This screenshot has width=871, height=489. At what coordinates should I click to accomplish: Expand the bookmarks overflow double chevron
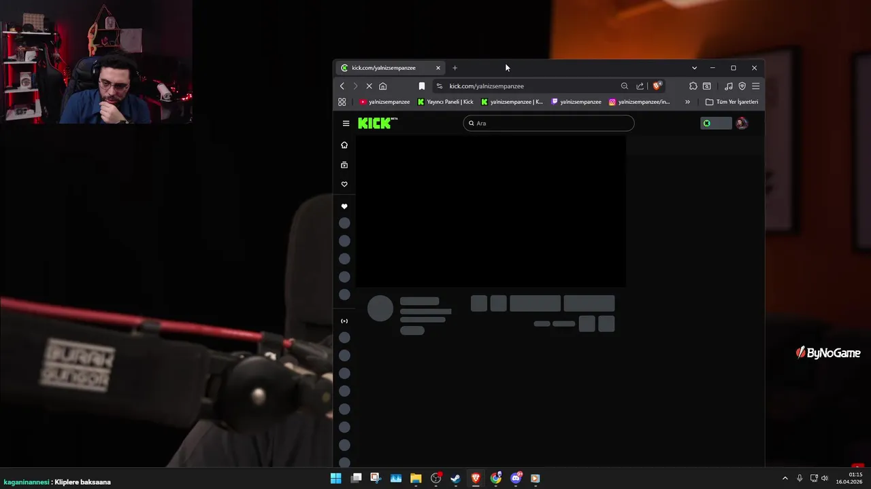[x=687, y=102]
